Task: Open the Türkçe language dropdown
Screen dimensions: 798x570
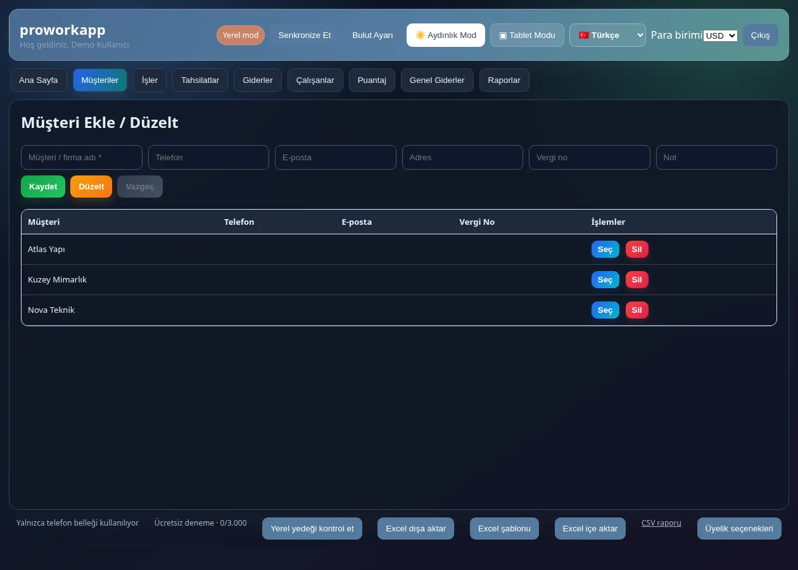Action: tap(607, 35)
